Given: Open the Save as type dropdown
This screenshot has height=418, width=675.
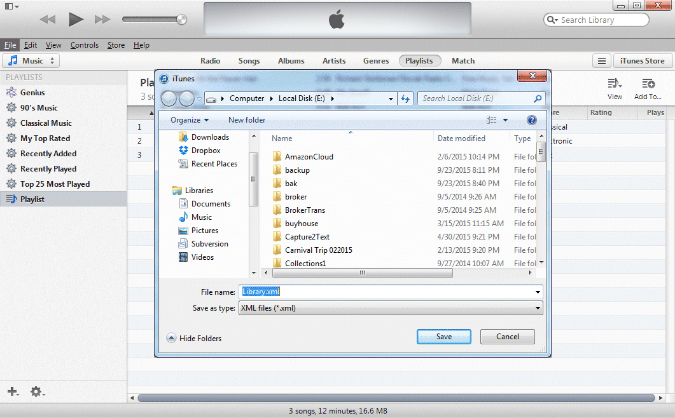Looking at the screenshot, I should click(x=391, y=308).
